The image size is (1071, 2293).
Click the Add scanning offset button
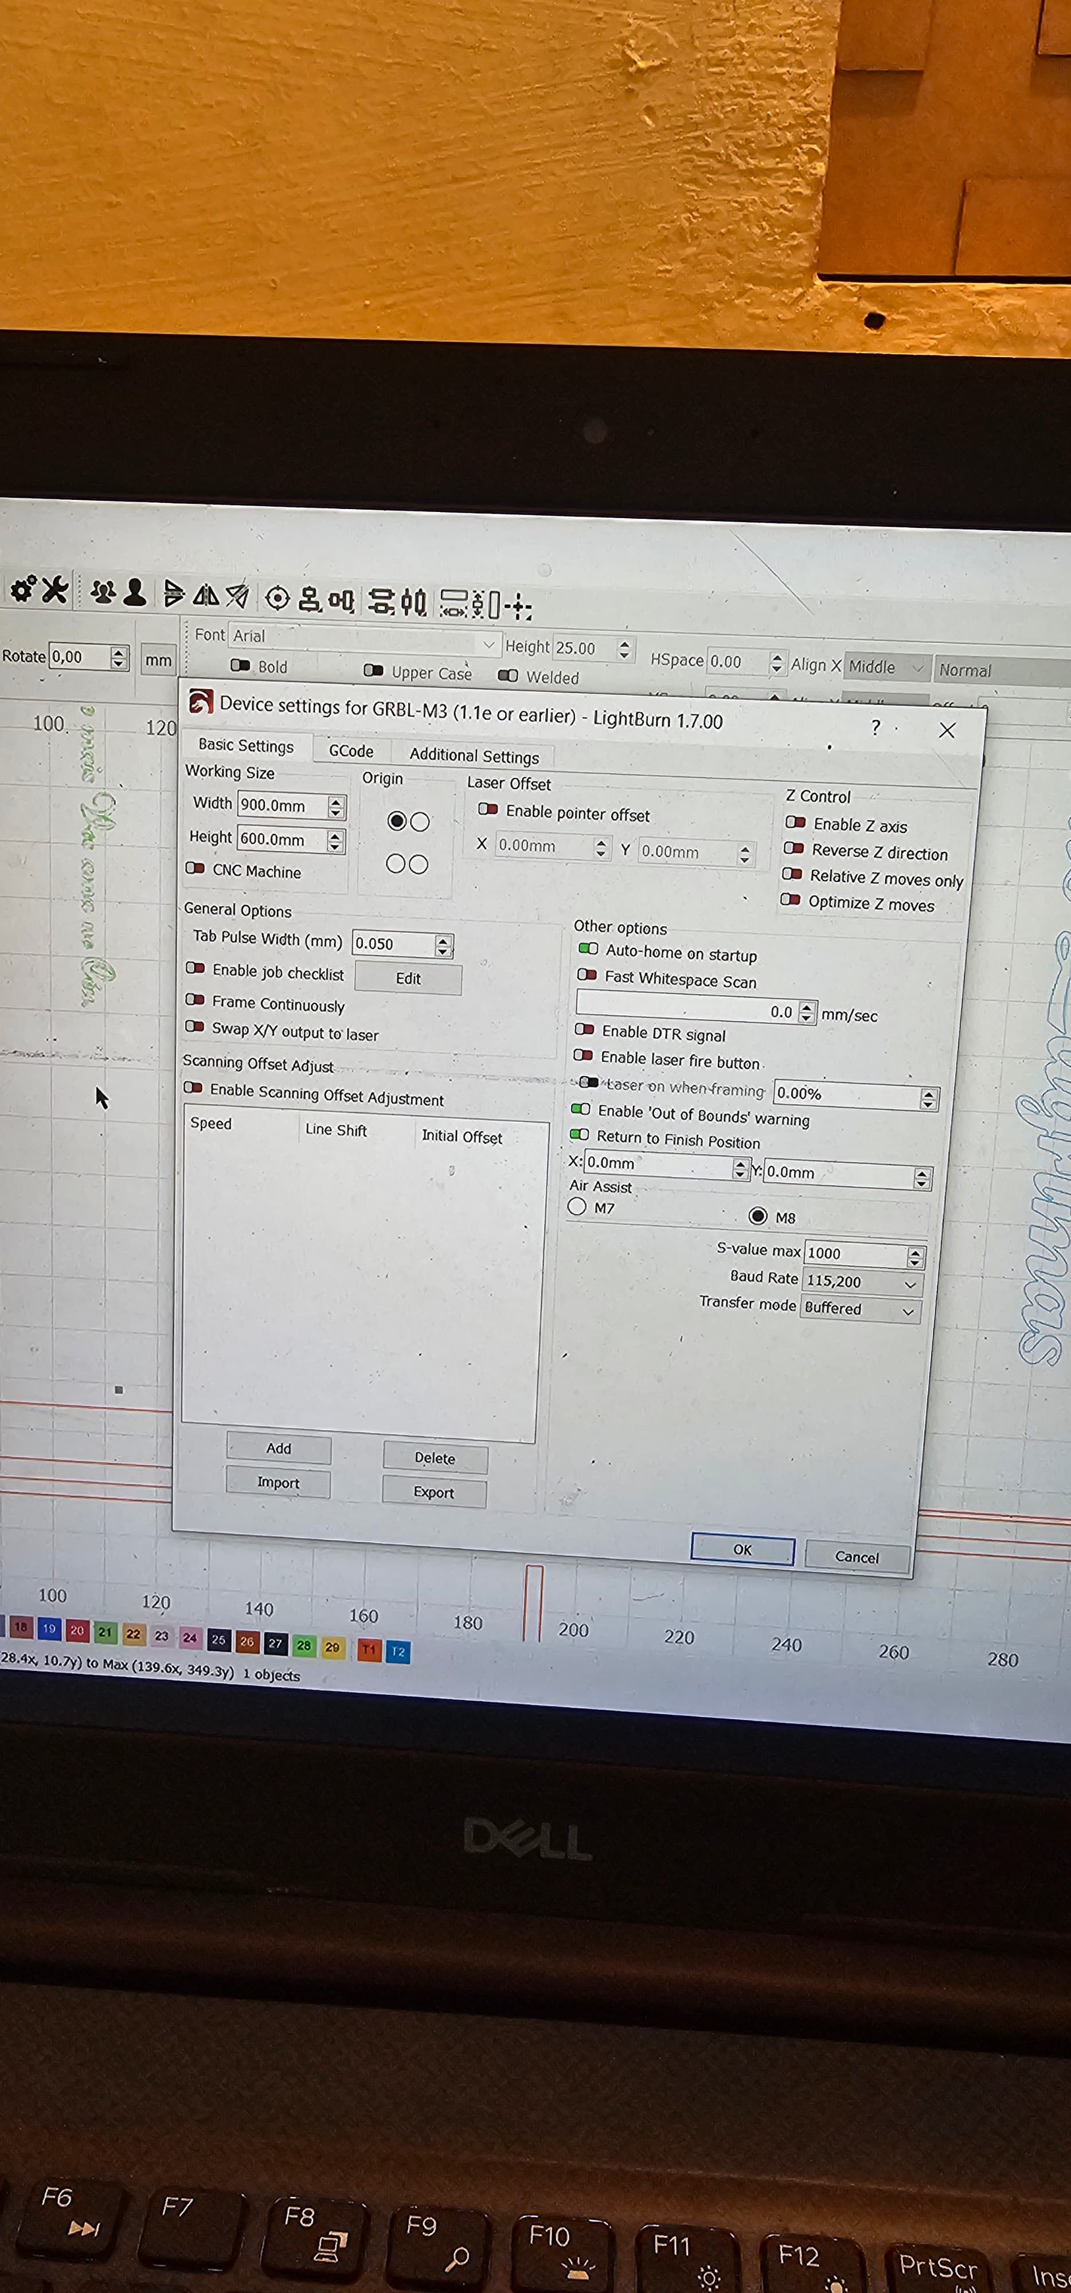pyautogui.click(x=279, y=1448)
